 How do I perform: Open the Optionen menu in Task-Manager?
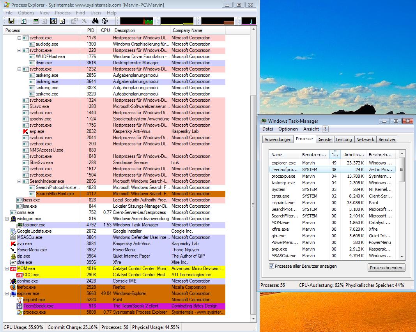click(288, 129)
